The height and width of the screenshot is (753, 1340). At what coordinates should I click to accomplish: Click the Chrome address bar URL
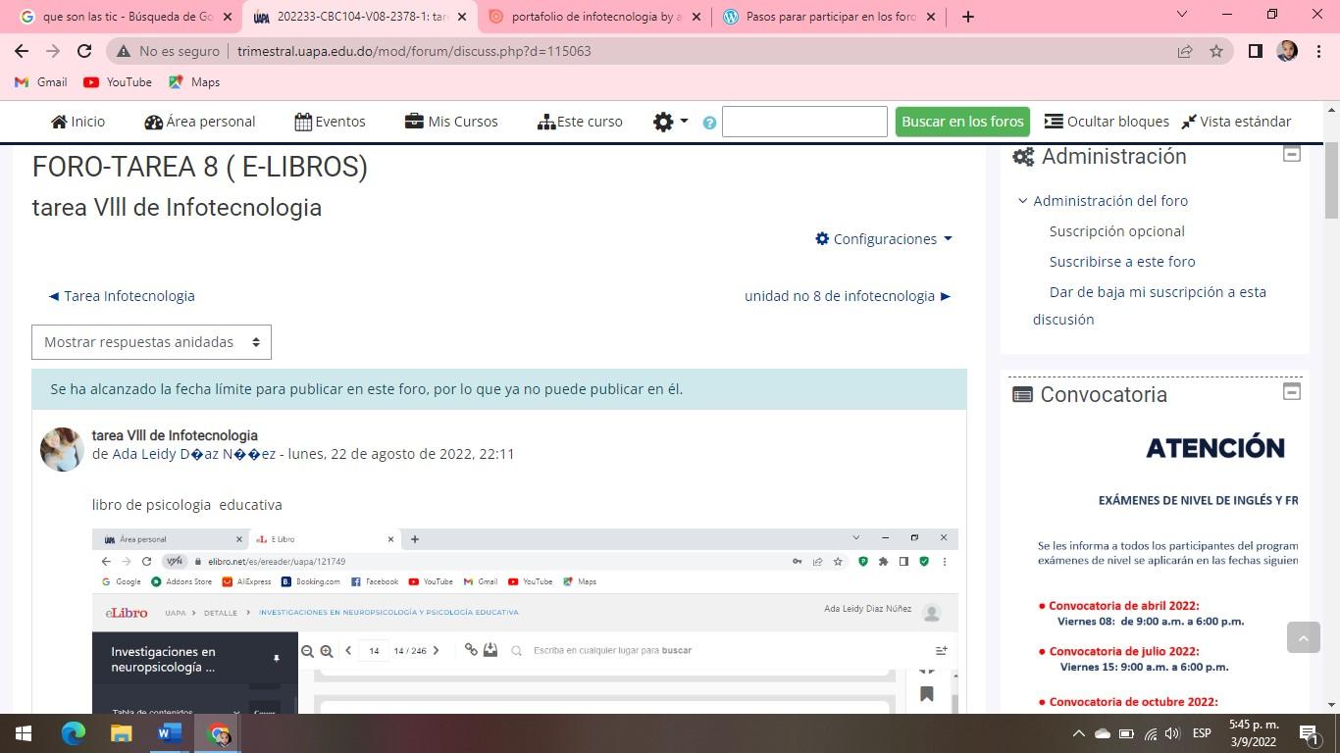tap(414, 51)
